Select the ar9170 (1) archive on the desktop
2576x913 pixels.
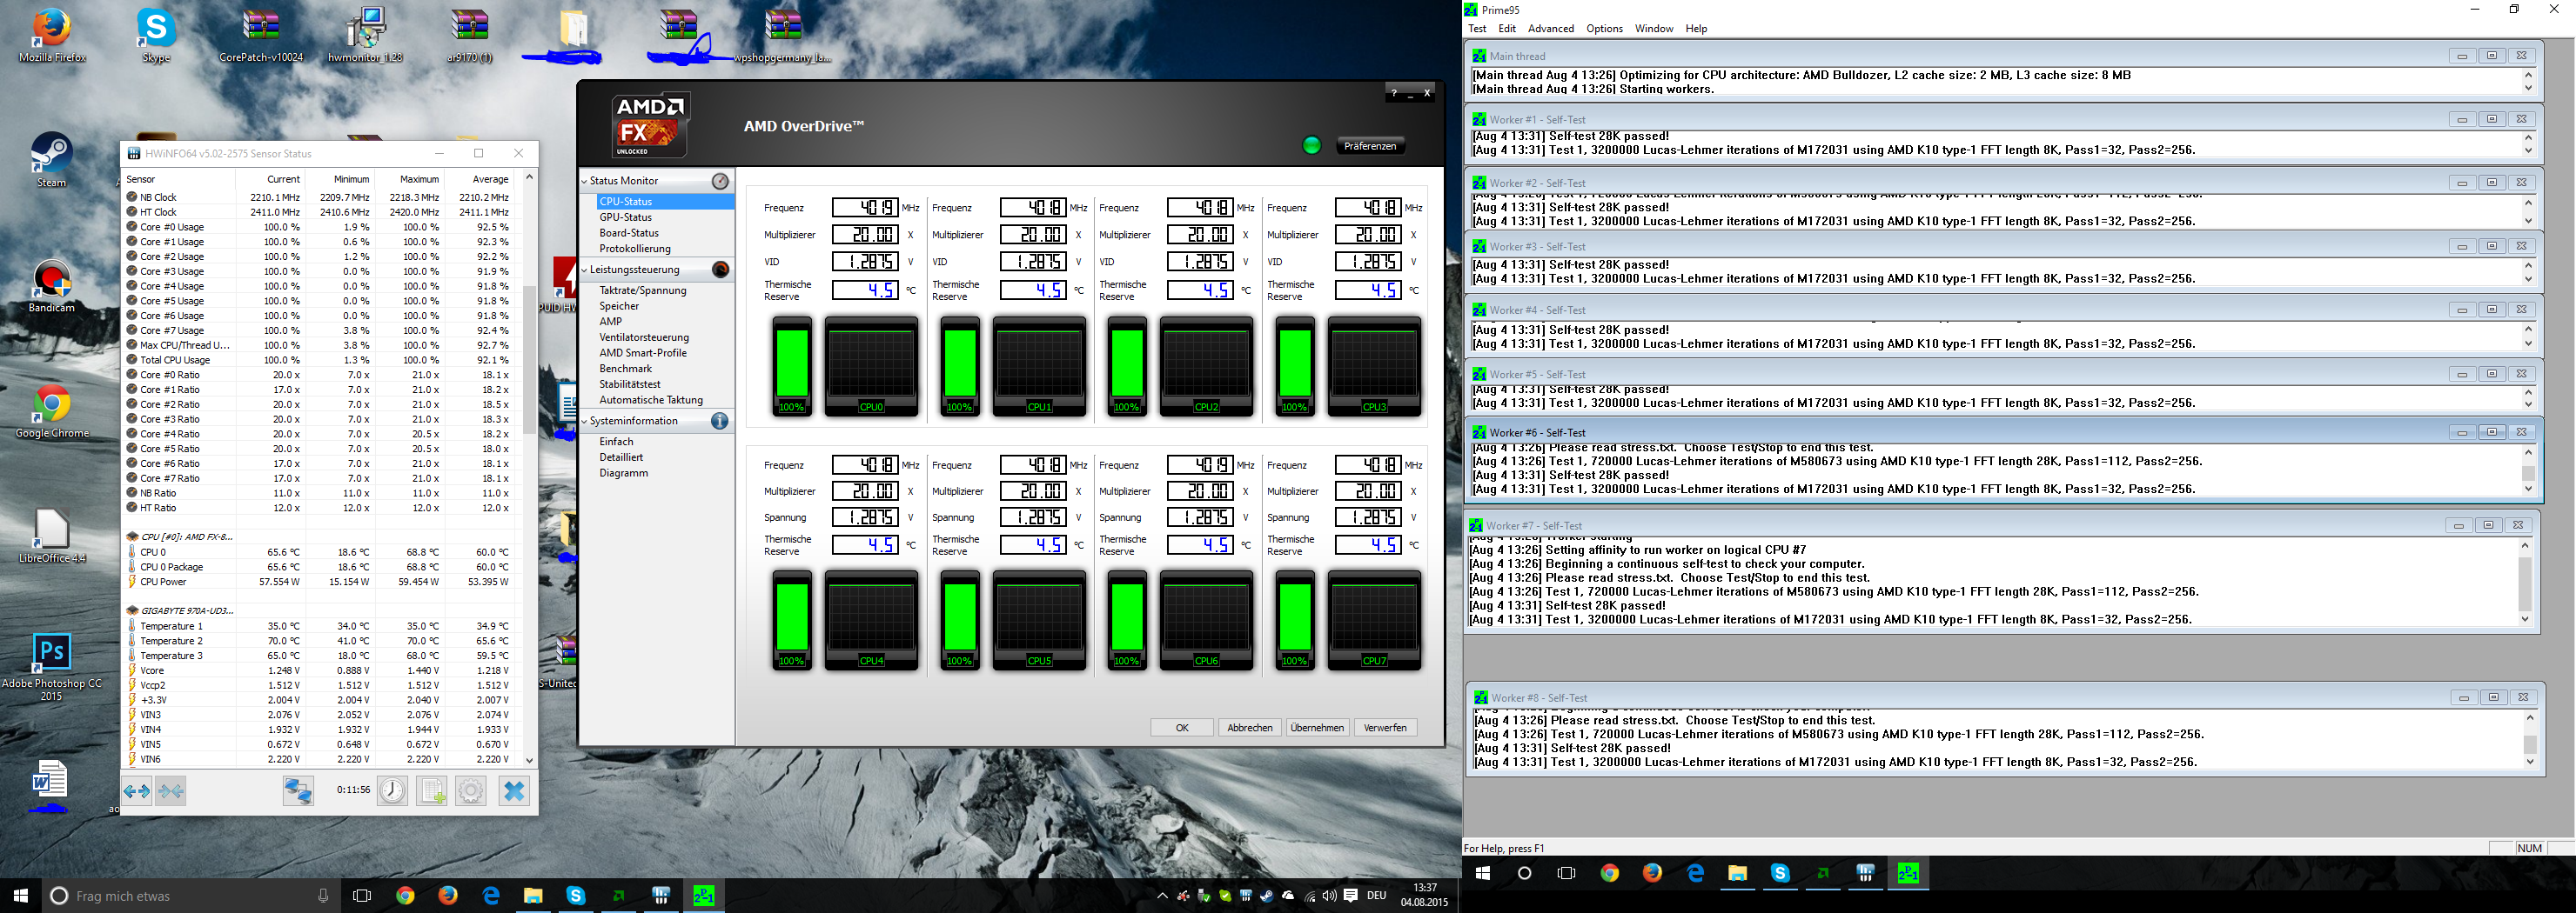[x=469, y=36]
